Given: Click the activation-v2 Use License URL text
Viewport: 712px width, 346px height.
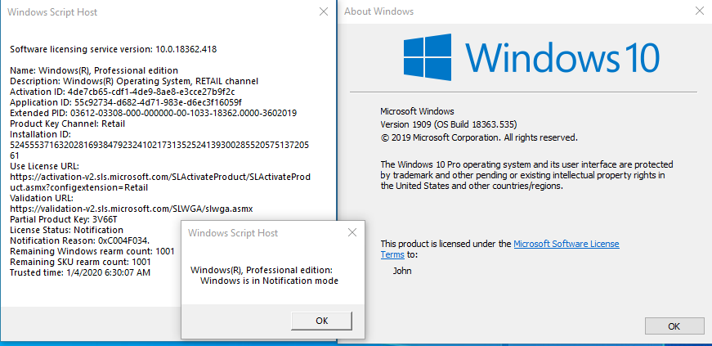Looking at the screenshot, I should tap(160, 182).
